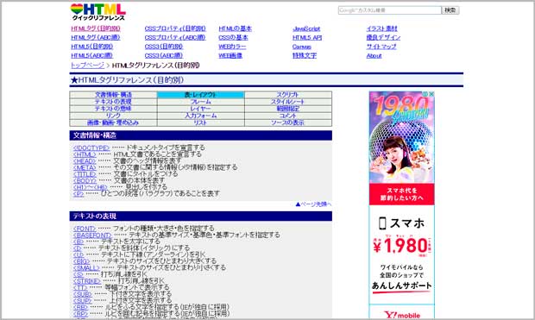
Task: Open the HTMLタグ(ABC順) link
Action: click(96, 38)
